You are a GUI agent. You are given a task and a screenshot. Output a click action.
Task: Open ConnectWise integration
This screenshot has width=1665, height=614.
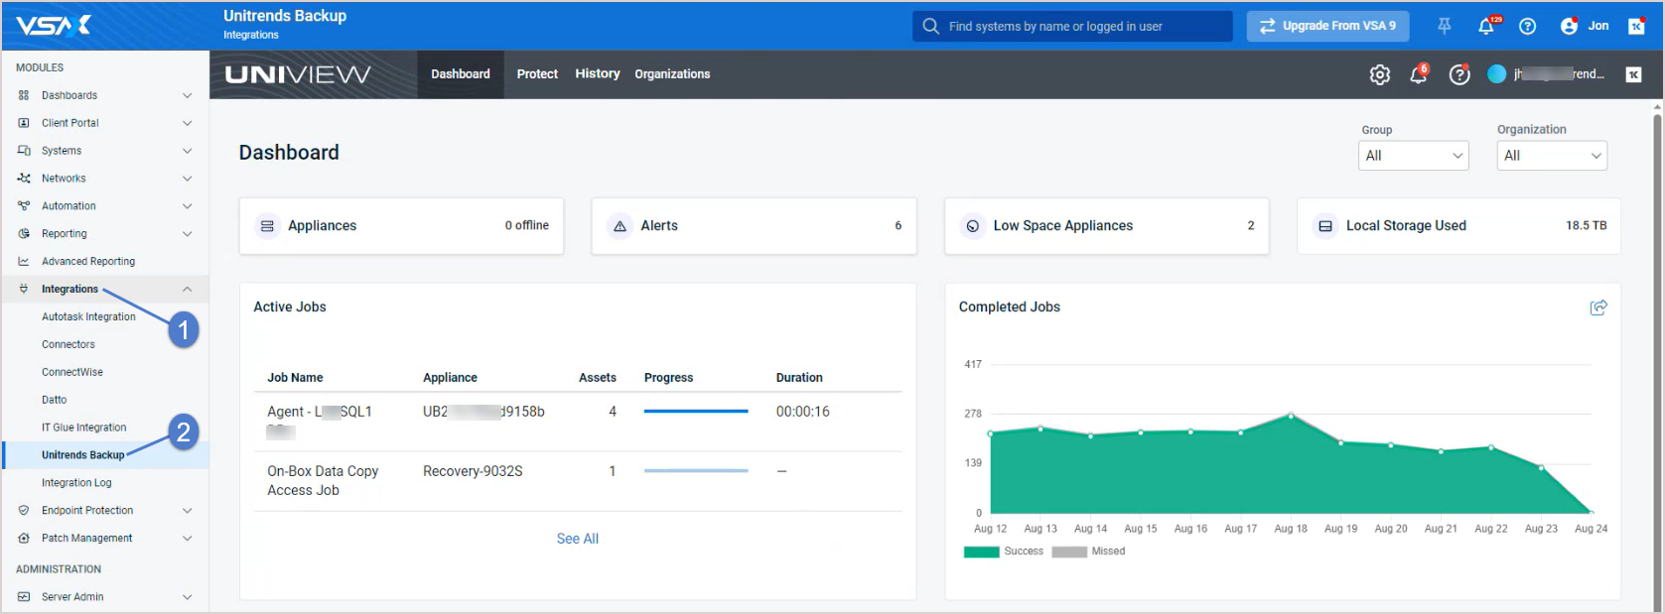click(x=72, y=373)
